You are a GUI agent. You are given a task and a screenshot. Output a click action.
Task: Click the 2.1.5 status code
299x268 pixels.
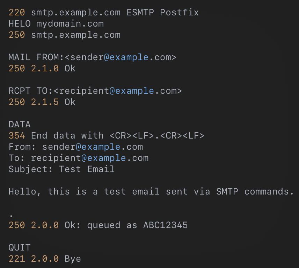45,102
